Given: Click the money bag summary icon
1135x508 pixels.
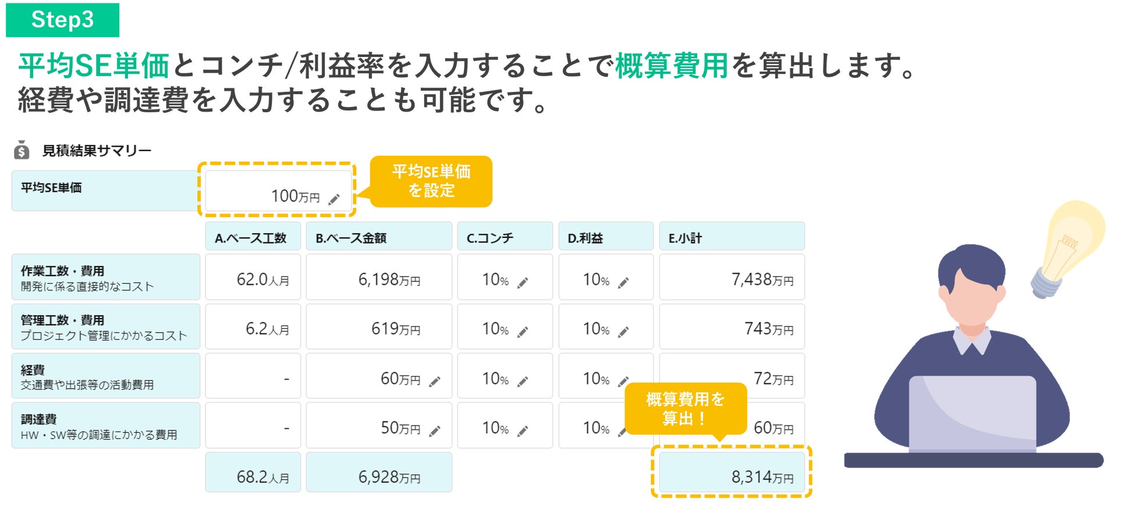Looking at the screenshot, I should 22,149.
